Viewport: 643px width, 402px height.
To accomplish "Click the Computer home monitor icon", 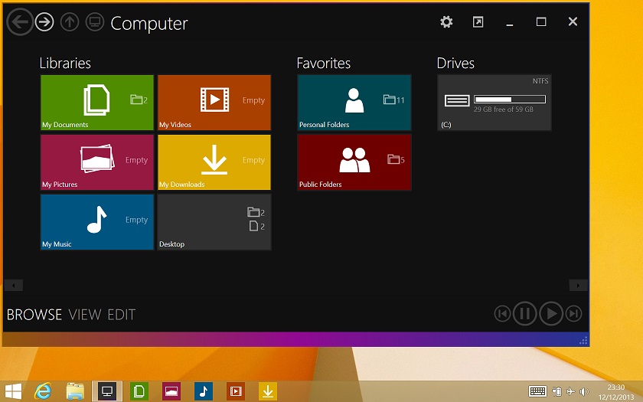I will click(x=95, y=21).
